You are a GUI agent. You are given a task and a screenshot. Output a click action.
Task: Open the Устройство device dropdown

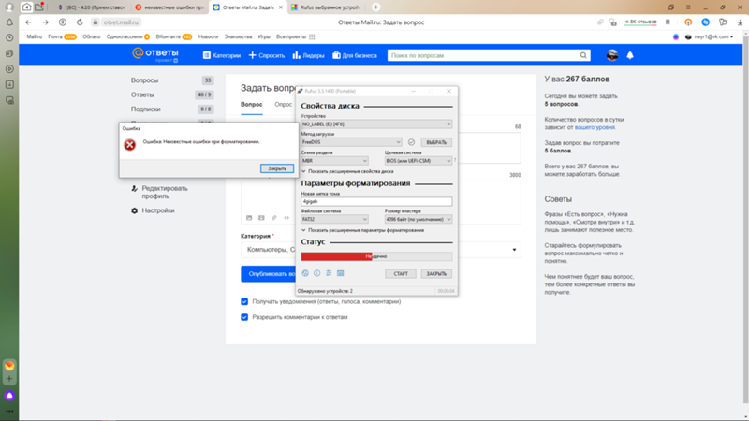[375, 124]
